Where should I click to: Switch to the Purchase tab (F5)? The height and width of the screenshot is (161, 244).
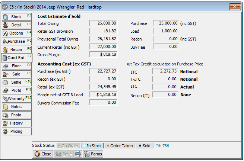(x=17, y=41)
